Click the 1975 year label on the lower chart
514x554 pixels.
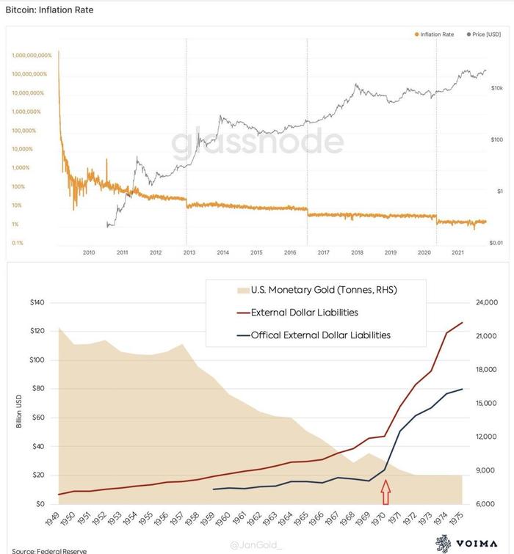[x=457, y=520]
